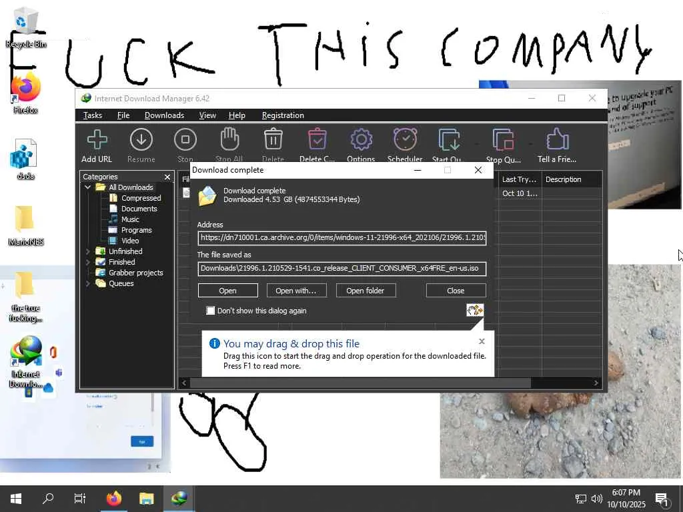Open taskbar Search magnifier
This screenshot has height=512, width=683.
tap(48, 499)
